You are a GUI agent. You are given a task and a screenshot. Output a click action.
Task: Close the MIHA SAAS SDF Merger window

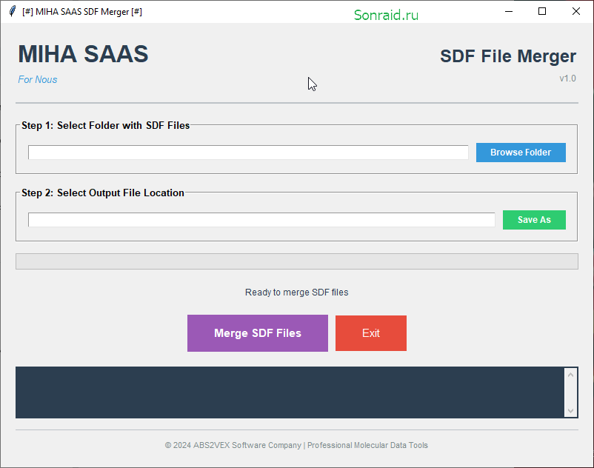pos(575,11)
